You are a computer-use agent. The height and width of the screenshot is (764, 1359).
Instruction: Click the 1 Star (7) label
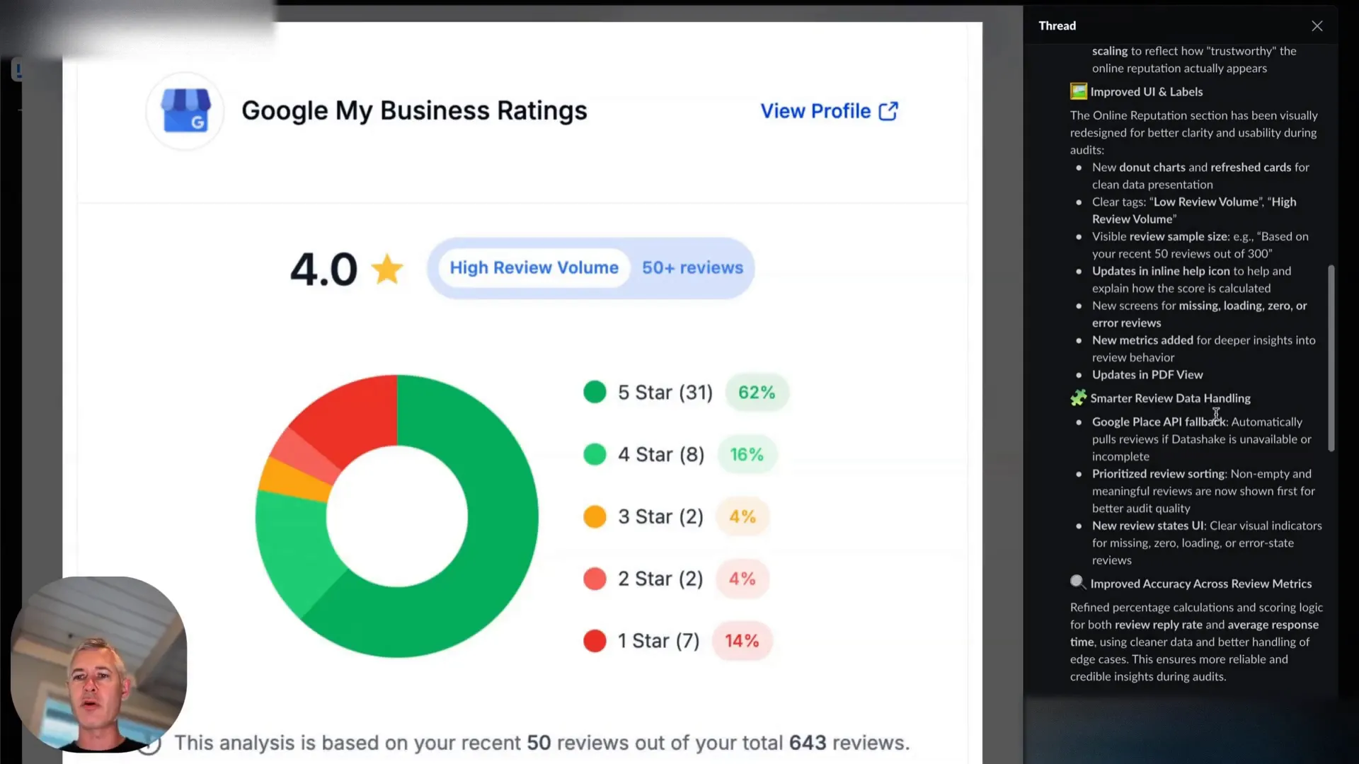click(658, 641)
